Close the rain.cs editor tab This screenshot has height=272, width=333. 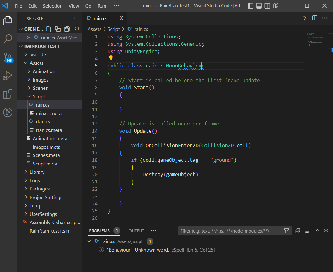(x=122, y=18)
